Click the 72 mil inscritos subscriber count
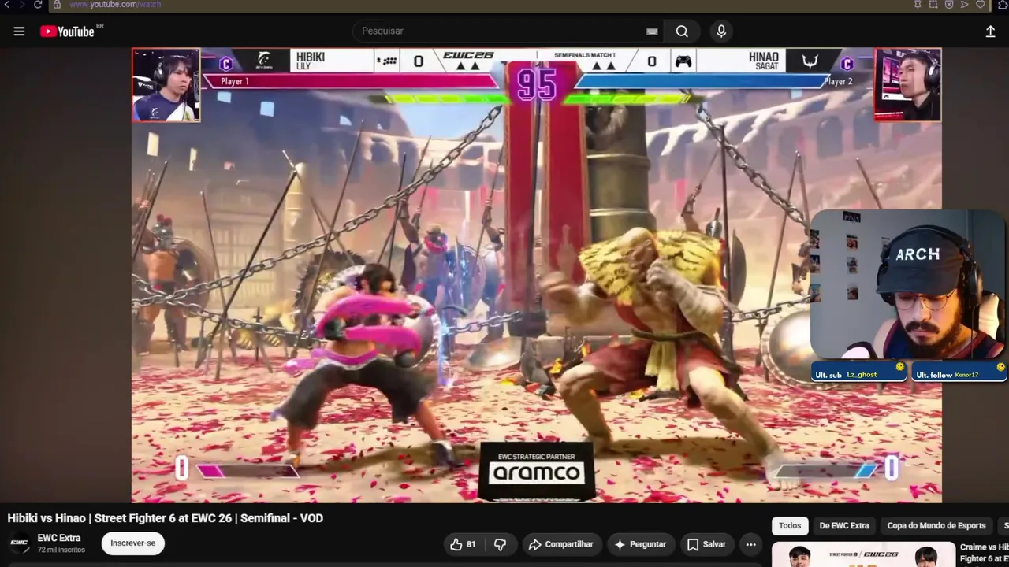Screen dimensions: 1009x567 point(61,550)
